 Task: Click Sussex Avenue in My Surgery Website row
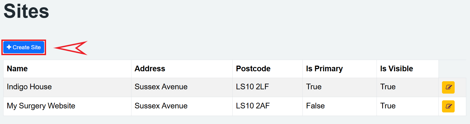tap(161, 106)
